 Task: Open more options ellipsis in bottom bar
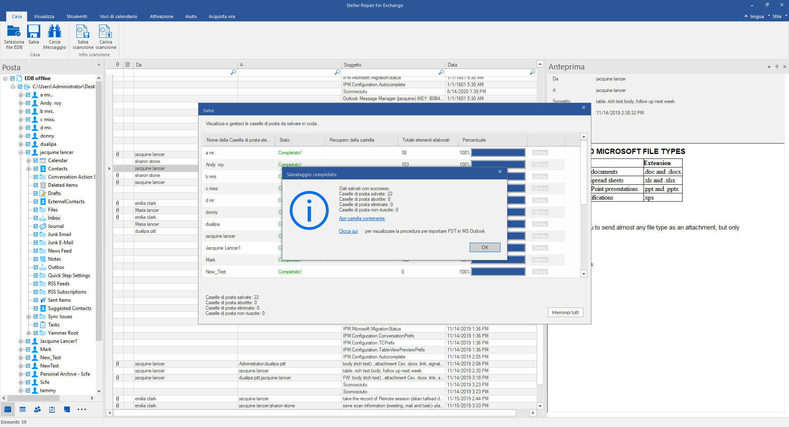82,409
